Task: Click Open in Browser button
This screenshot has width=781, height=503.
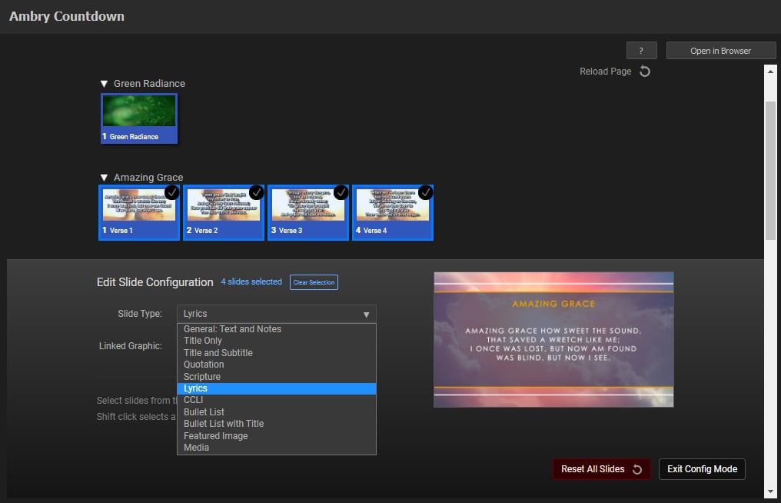Action: [x=721, y=50]
